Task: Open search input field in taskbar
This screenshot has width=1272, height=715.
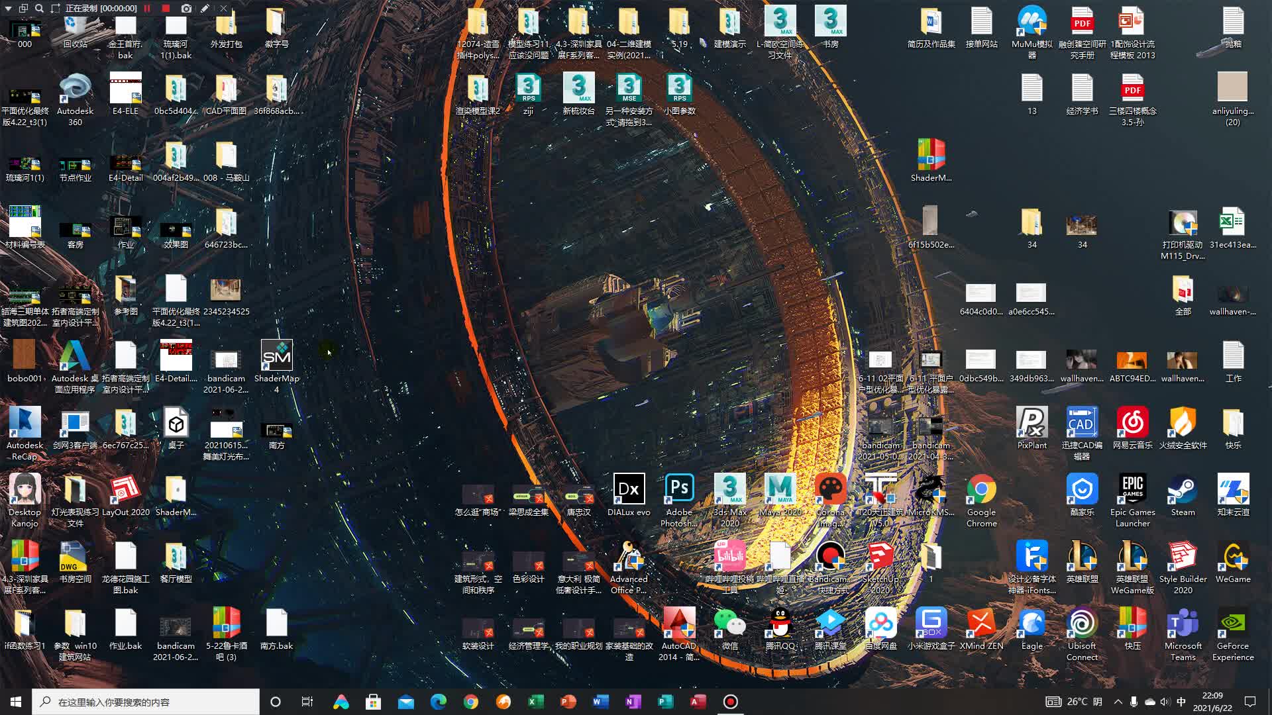Action: point(147,701)
